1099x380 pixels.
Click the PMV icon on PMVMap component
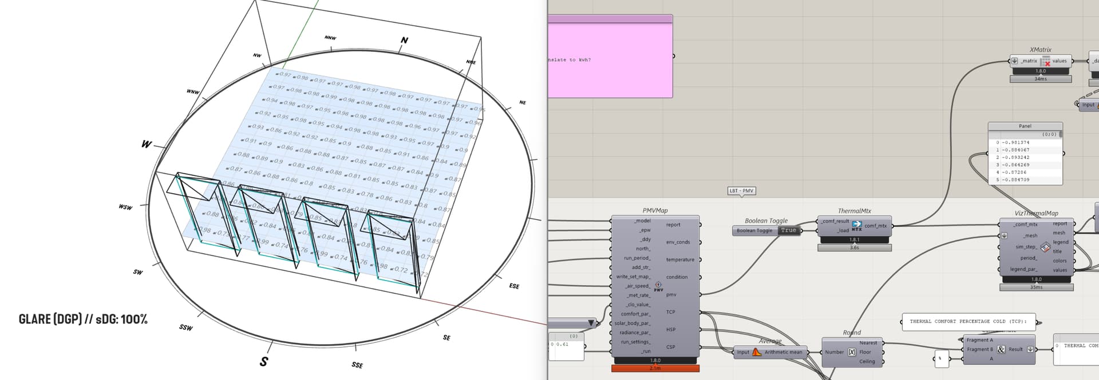pyautogui.click(x=658, y=286)
